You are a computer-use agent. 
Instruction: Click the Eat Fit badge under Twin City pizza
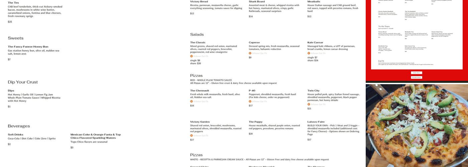(317, 104)
